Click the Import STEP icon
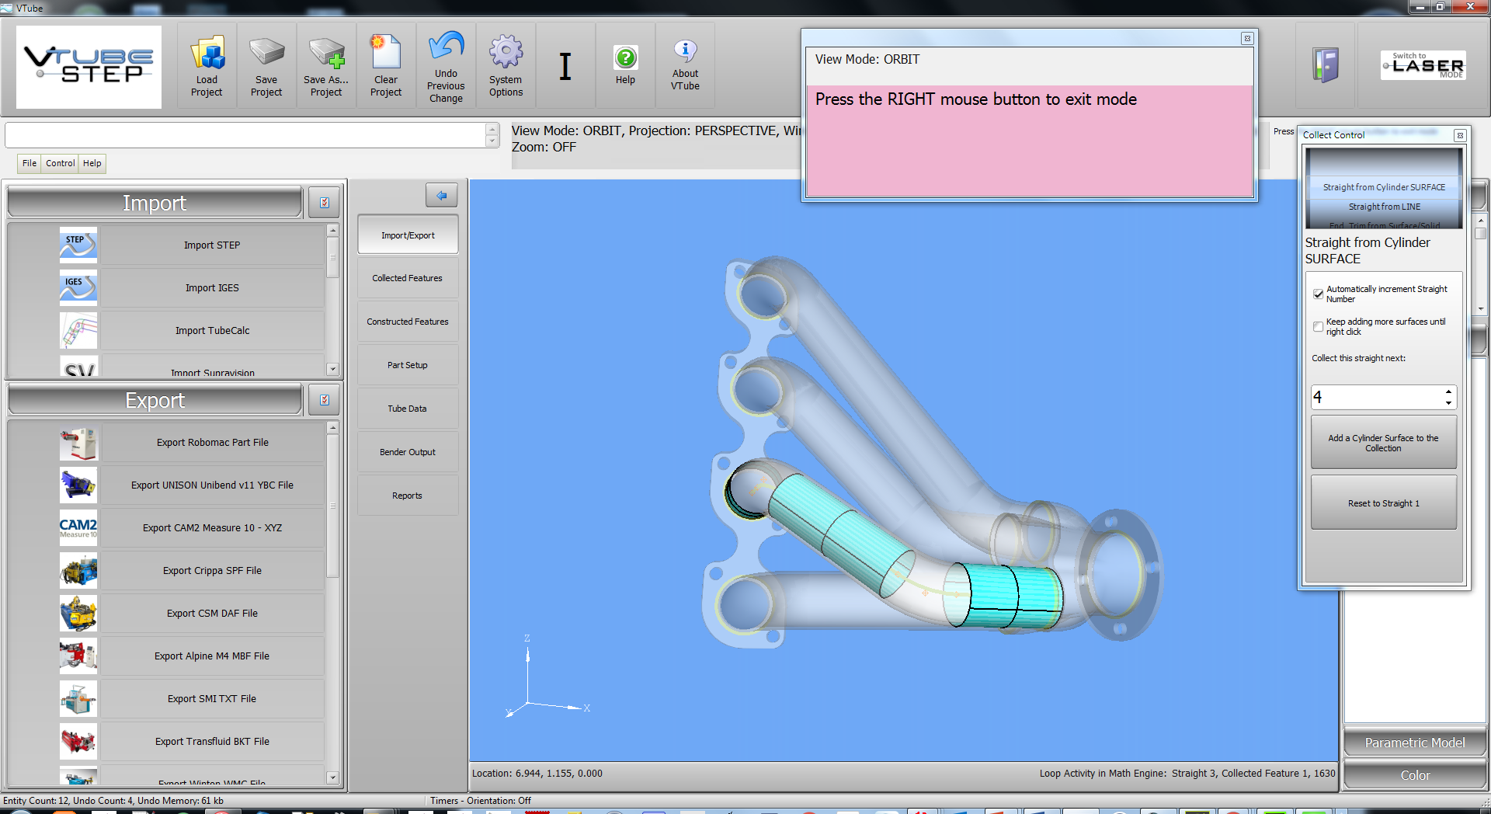Viewport: 1491px width, 814px height. pyautogui.click(x=78, y=245)
